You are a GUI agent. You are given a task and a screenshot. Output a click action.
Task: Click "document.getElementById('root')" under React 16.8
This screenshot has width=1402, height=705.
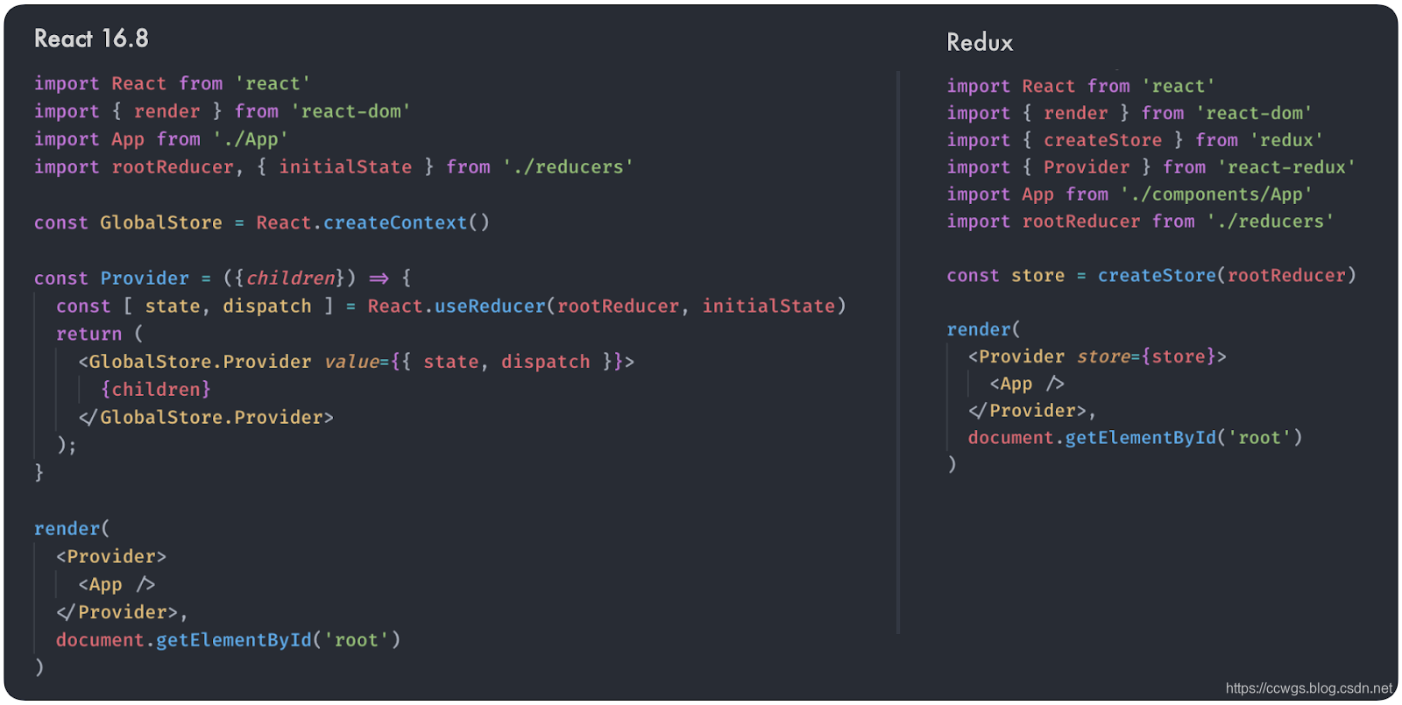[228, 639]
